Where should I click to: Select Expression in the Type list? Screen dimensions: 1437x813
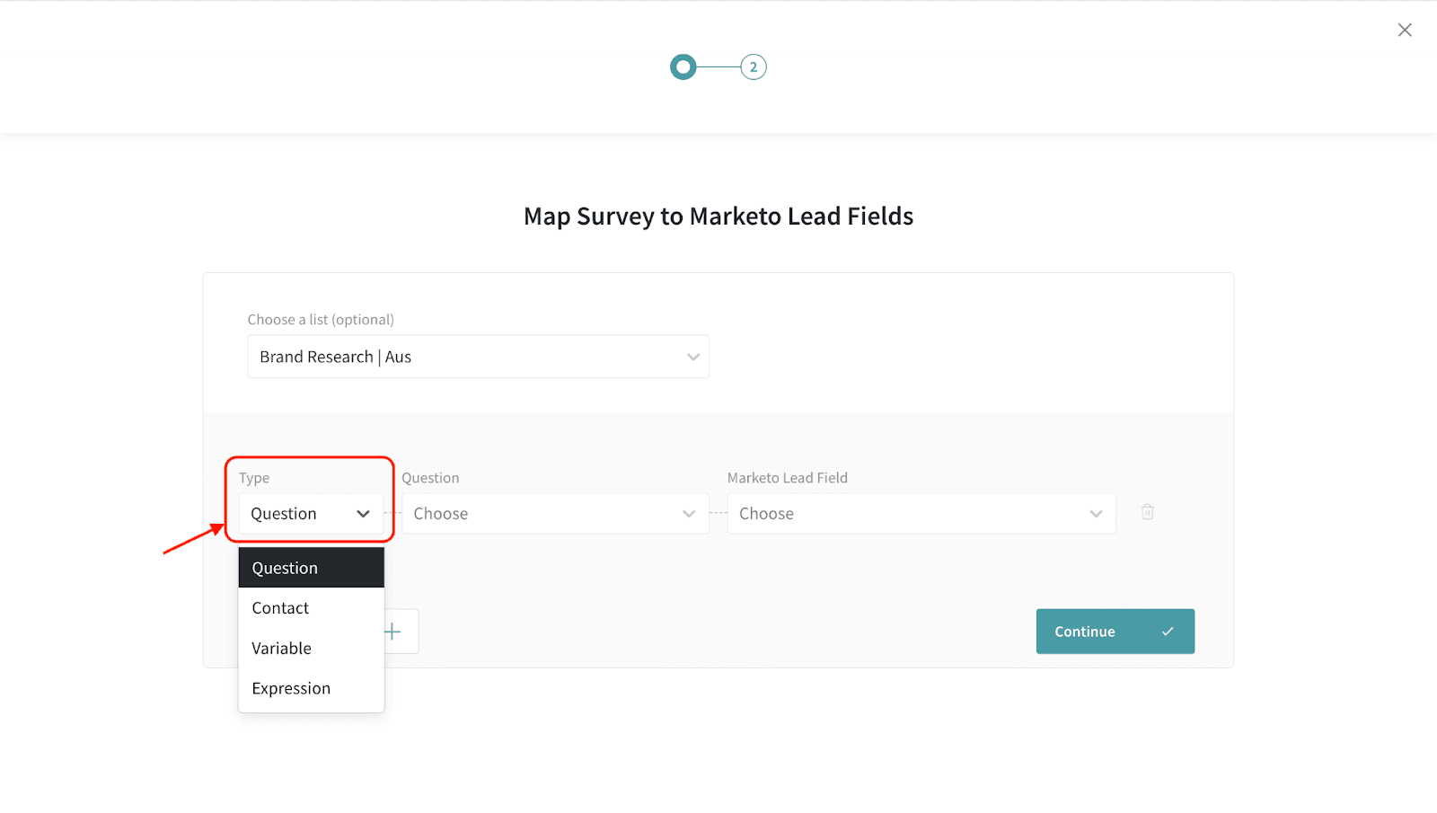[291, 689]
